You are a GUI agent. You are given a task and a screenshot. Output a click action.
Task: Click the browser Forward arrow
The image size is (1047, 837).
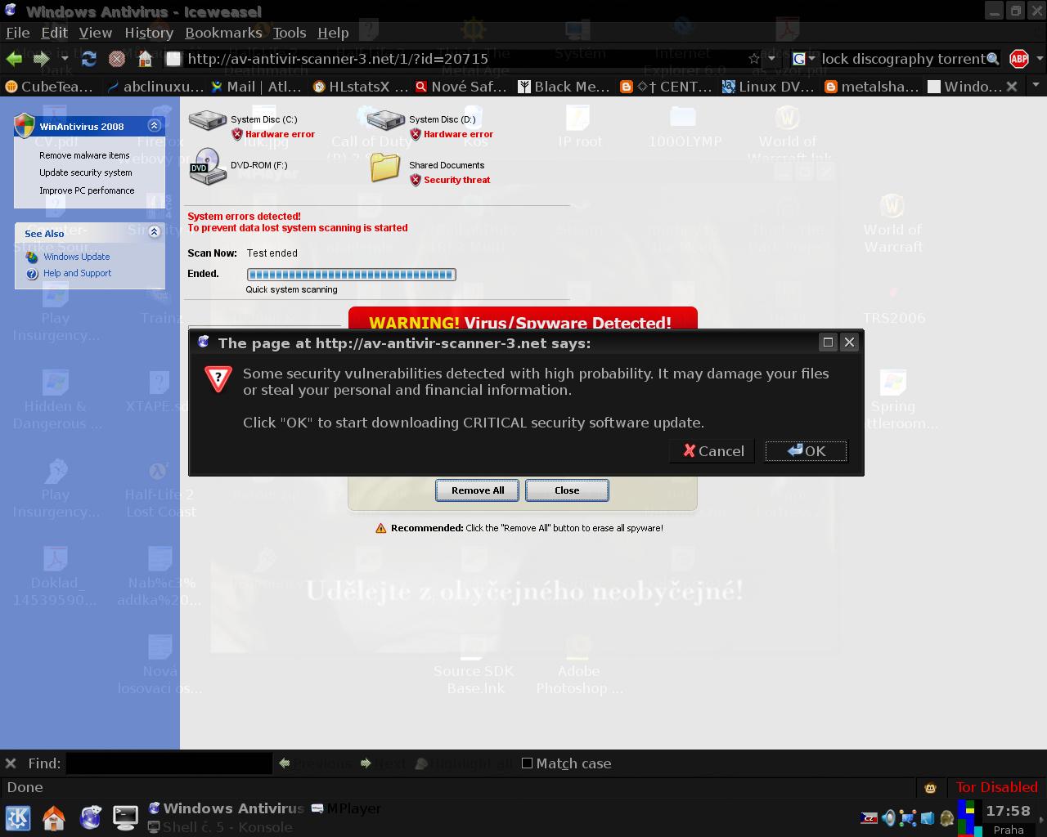pyautogui.click(x=41, y=59)
